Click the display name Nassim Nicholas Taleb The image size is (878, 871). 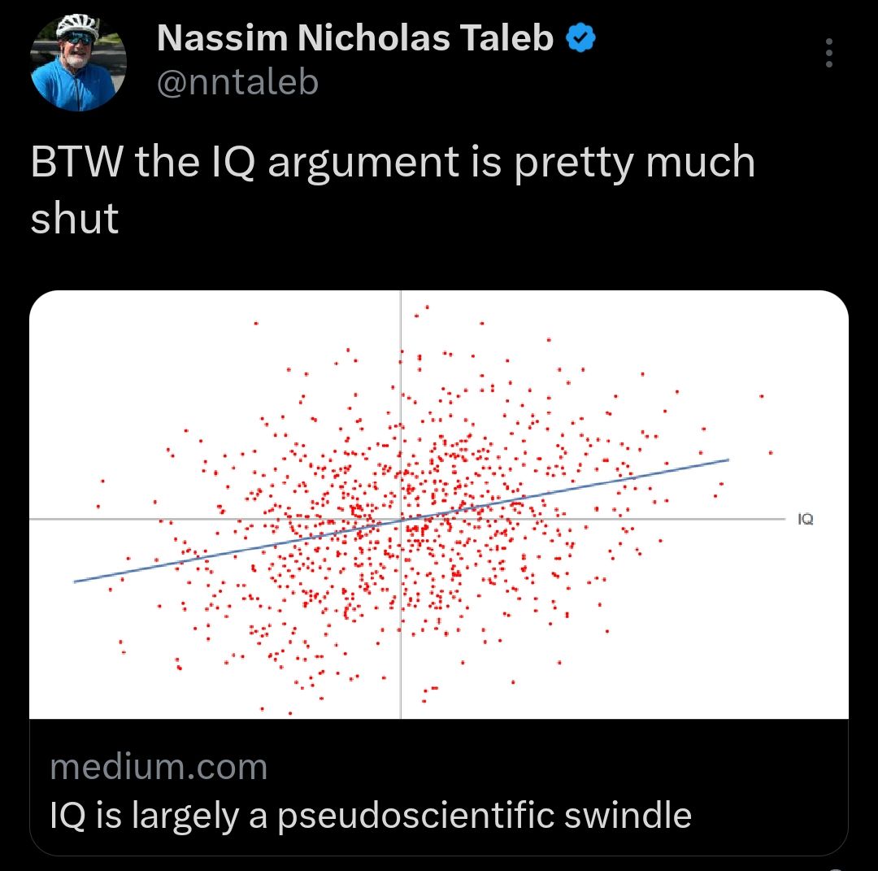click(355, 38)
